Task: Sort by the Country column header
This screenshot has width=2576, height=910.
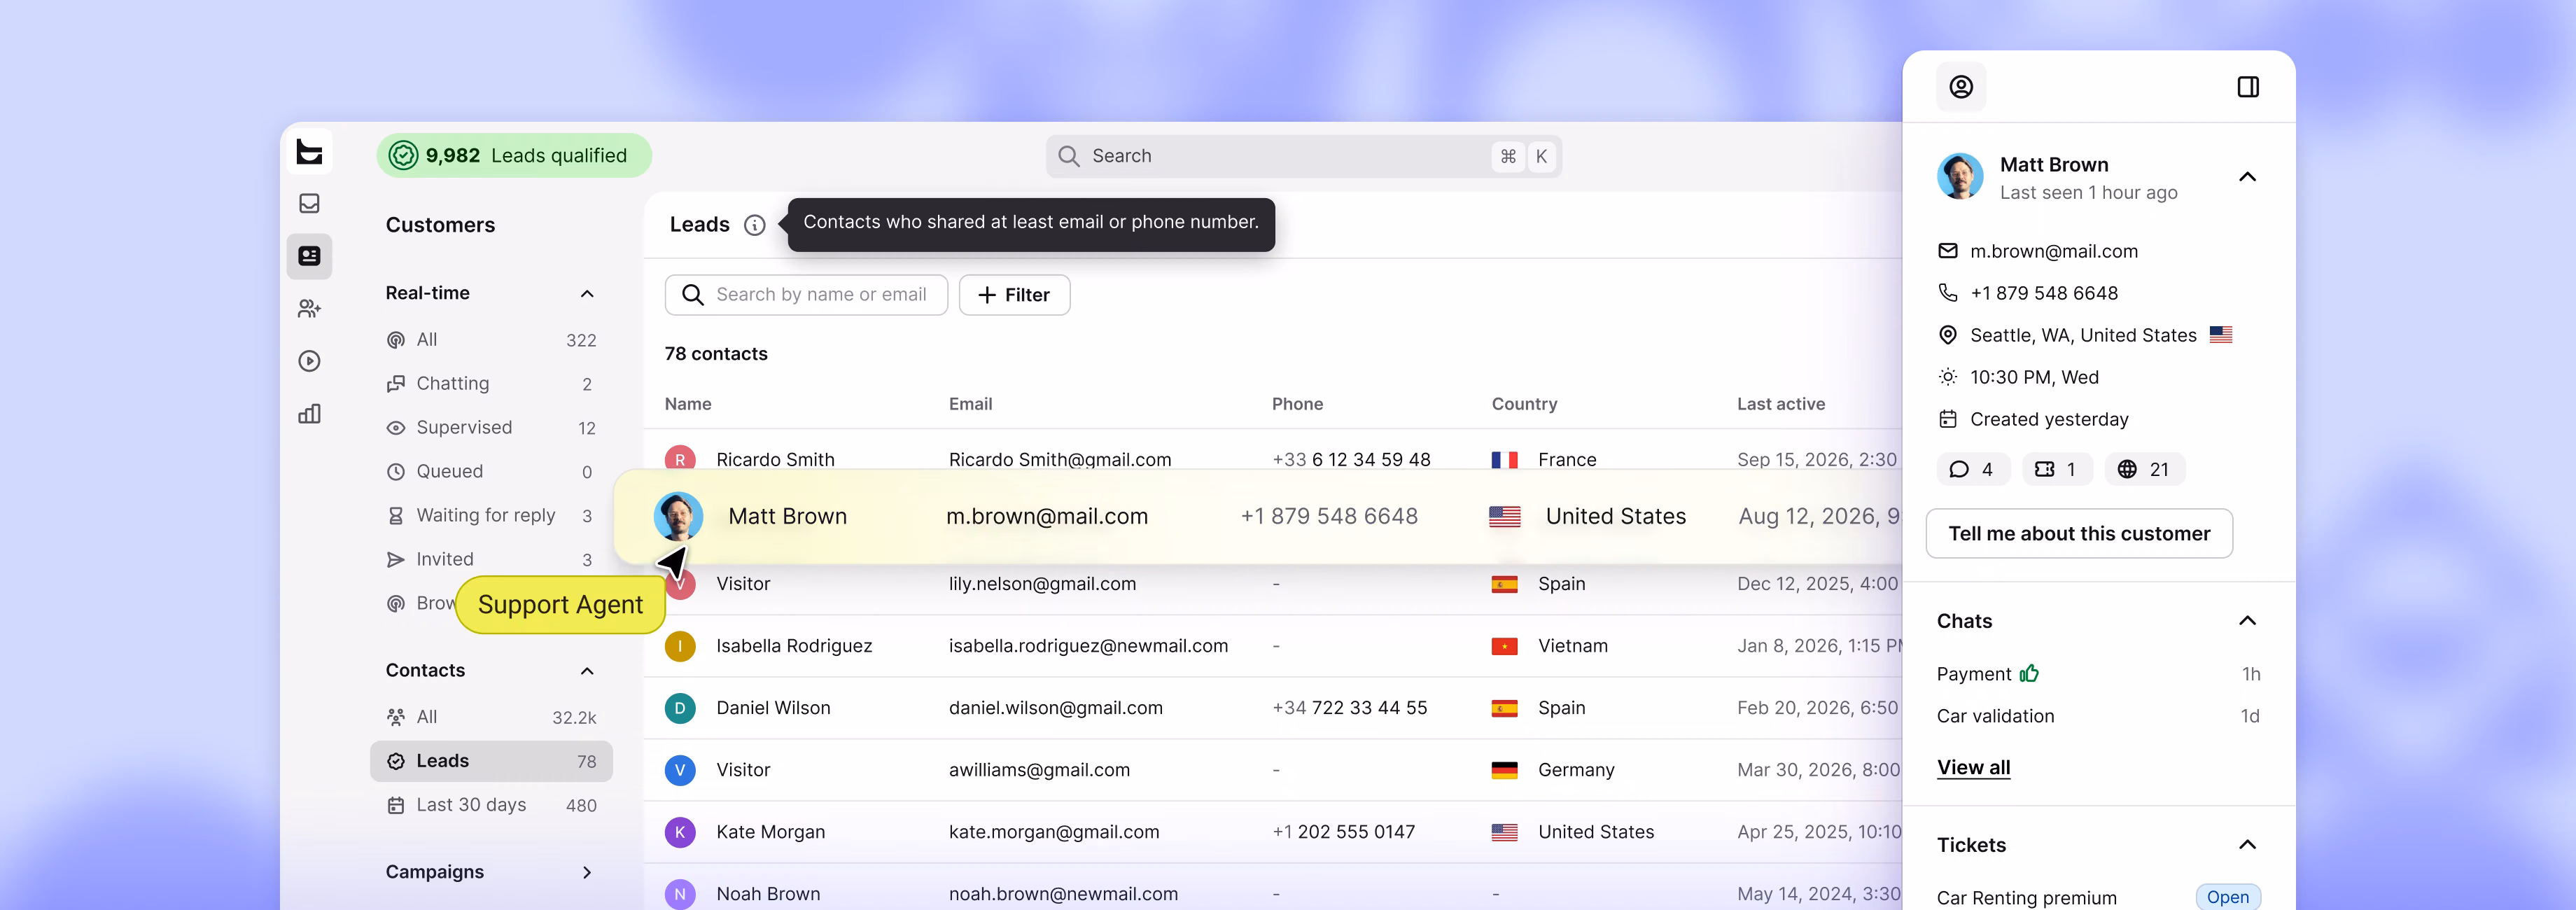Action: [x=1524, y=404]
